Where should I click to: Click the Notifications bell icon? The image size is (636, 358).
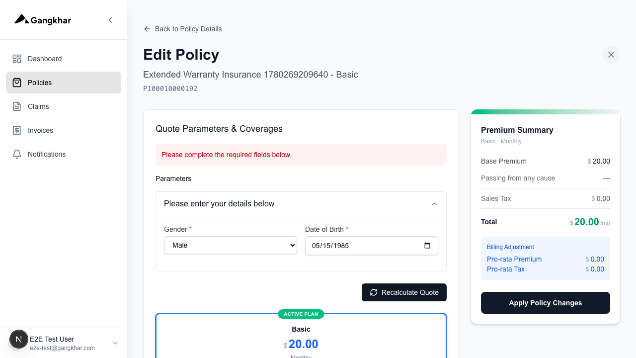pos(17,154)
